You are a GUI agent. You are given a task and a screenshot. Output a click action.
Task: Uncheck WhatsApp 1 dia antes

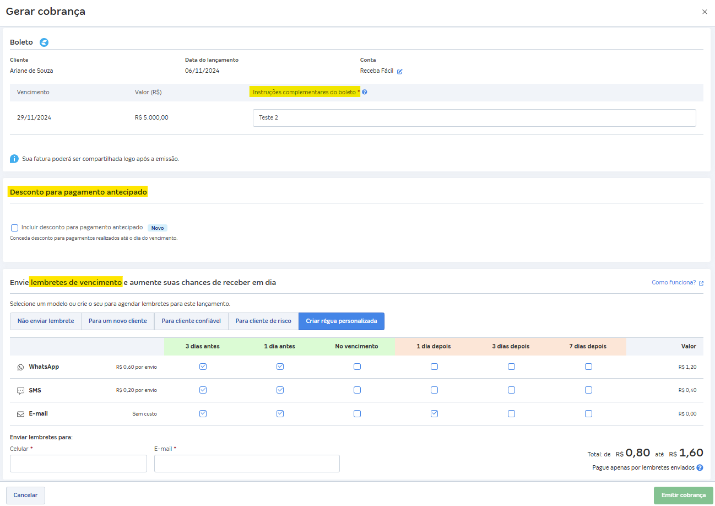pos(280,367)
